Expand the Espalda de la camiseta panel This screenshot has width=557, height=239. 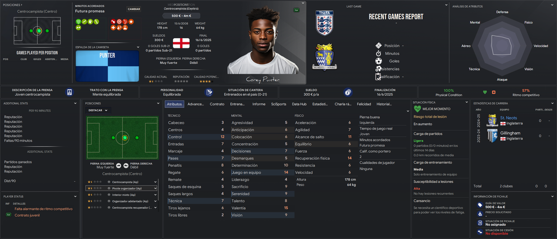coord(138,47)
